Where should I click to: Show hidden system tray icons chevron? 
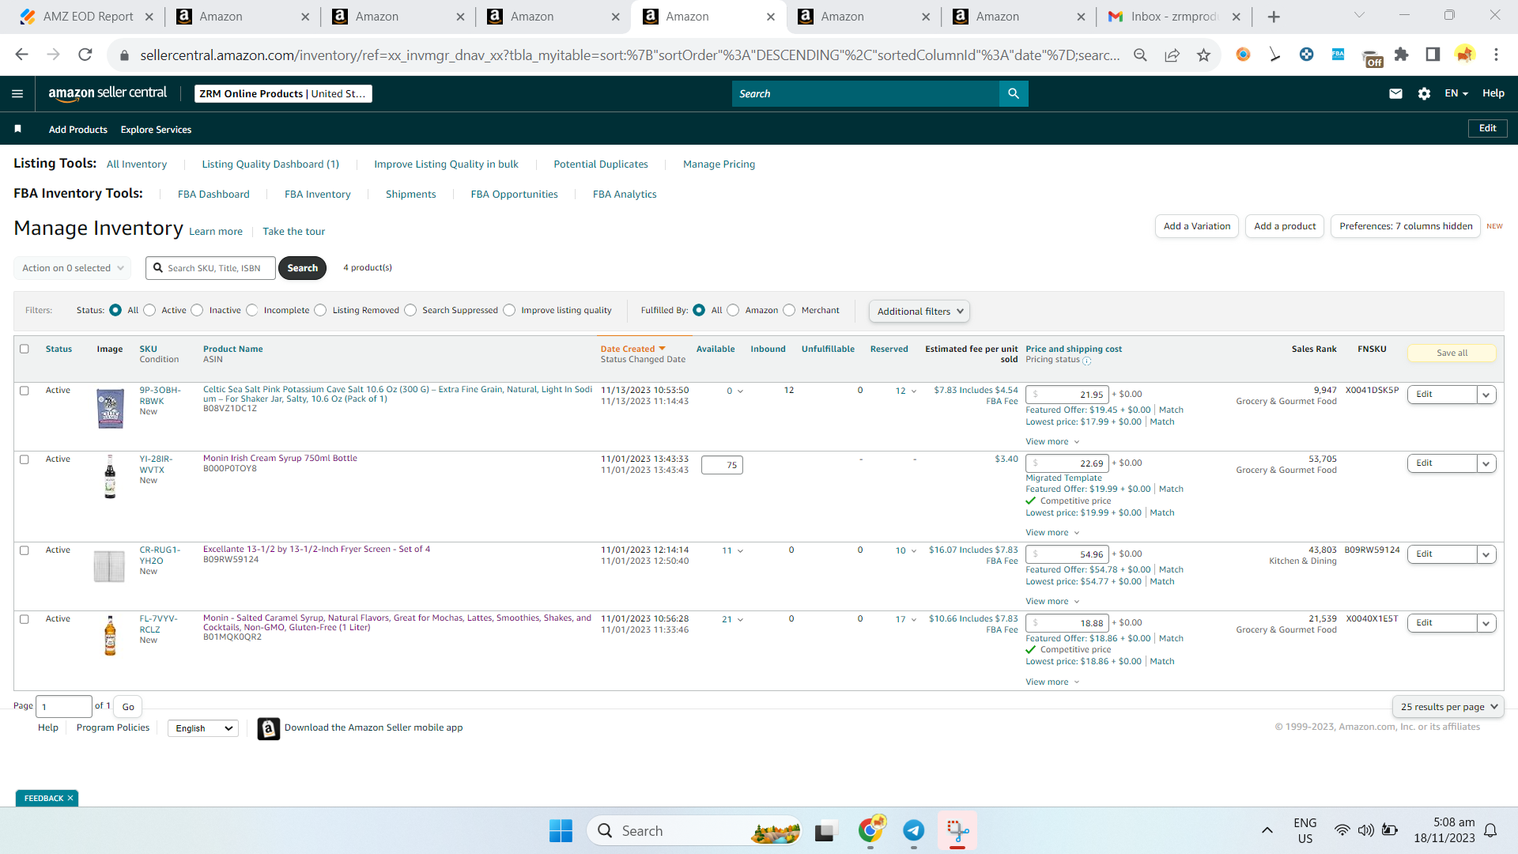tap(1267, 830)
